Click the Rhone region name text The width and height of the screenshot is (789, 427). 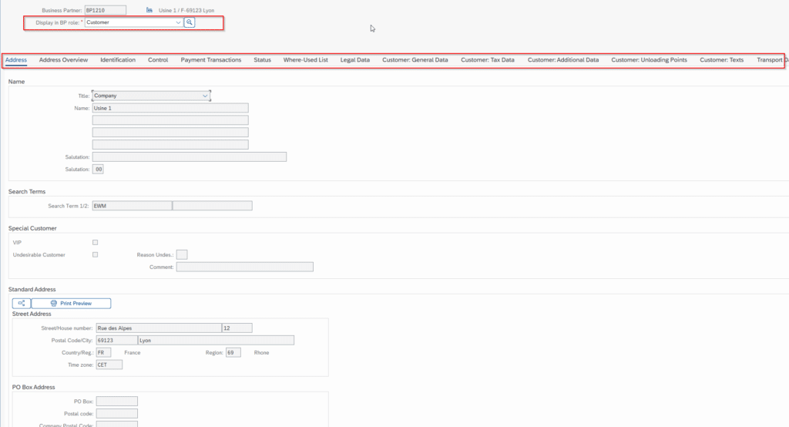click(261, 352)
